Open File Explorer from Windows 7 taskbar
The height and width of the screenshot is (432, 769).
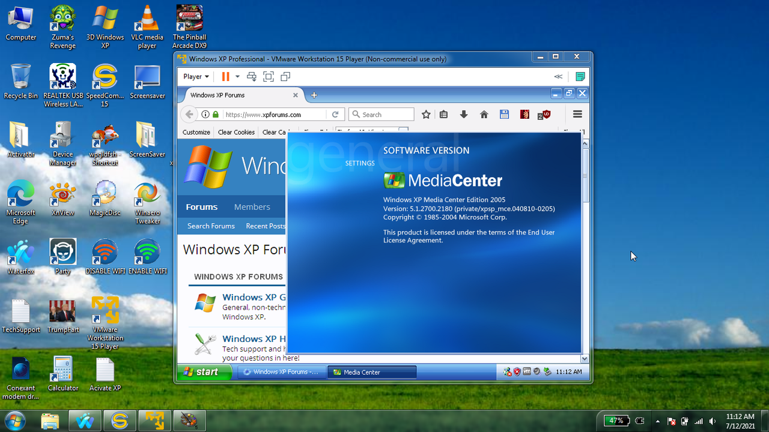pos(50,421)
